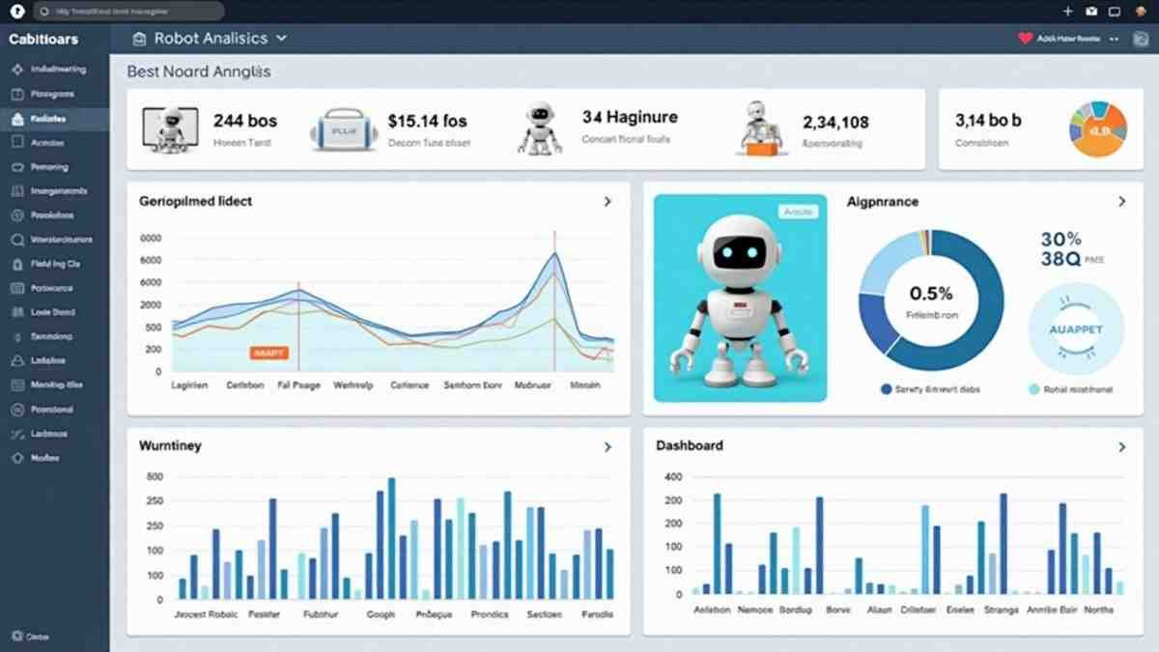Click the robot icon beside 34 Haginure
The width and height of the screenshot is (1159, 652).
[x=539, y=128]
